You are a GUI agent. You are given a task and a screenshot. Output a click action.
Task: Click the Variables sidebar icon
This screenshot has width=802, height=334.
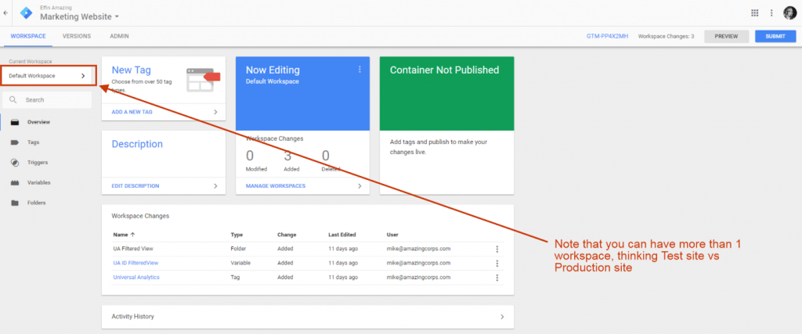tap(16, 182)
